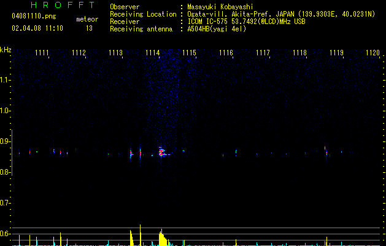Screen dimensions: 386x246
Task: Select the A504HB(yagi 4el) antenna text
Action: click(217, 29)
